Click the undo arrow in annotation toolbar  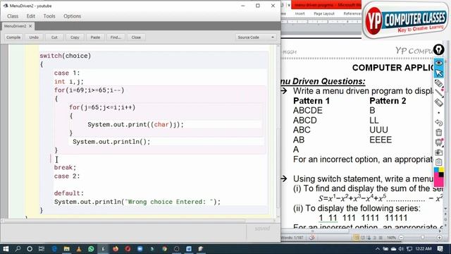438,122
